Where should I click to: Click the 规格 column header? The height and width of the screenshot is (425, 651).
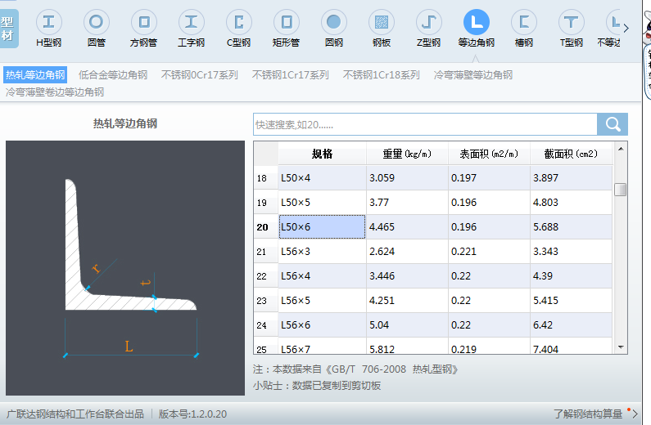point(322,154)
